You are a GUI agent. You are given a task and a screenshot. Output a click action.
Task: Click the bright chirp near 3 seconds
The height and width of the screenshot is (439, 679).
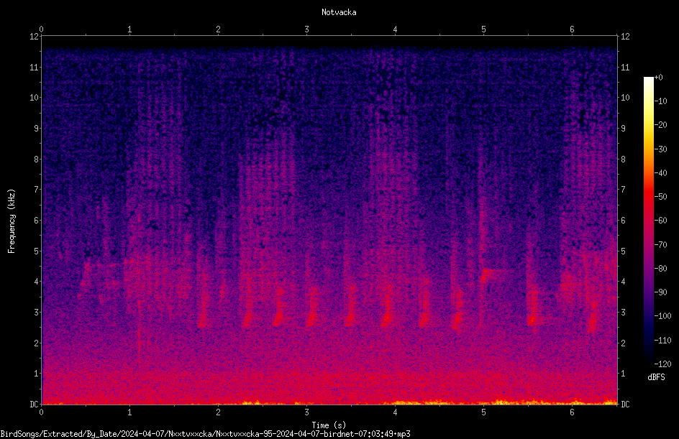pyautogui.click(x=311, y=309)
